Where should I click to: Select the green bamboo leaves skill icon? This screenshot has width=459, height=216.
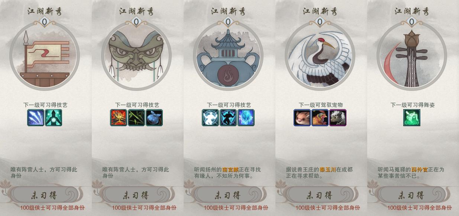136,118
